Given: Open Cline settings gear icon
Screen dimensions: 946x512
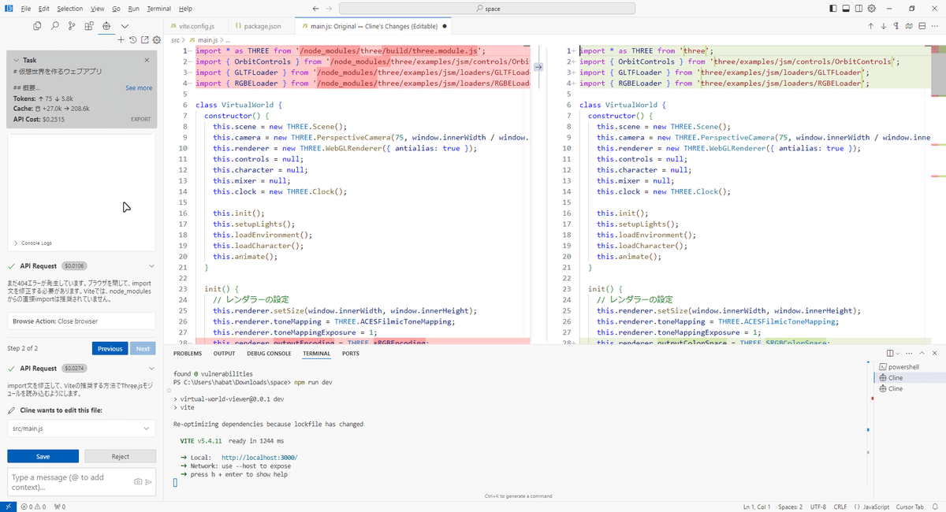Looking at the screenshot, I should pyautogui.click(x=156, y=40).
